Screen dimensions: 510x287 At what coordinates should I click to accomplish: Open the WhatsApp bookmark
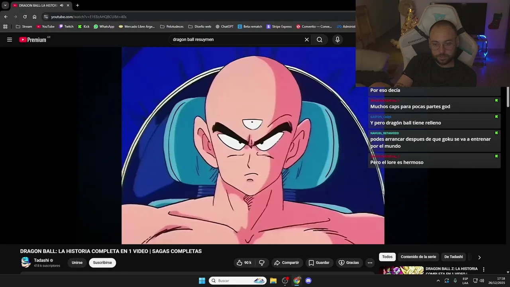[104, 27]
